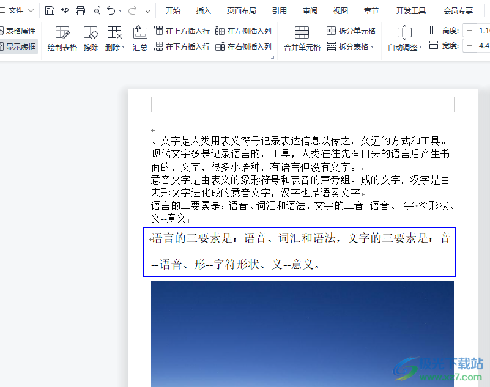Switch to the 页面布局 tab
The image size is (490, 387).
[x=242, y=11]
